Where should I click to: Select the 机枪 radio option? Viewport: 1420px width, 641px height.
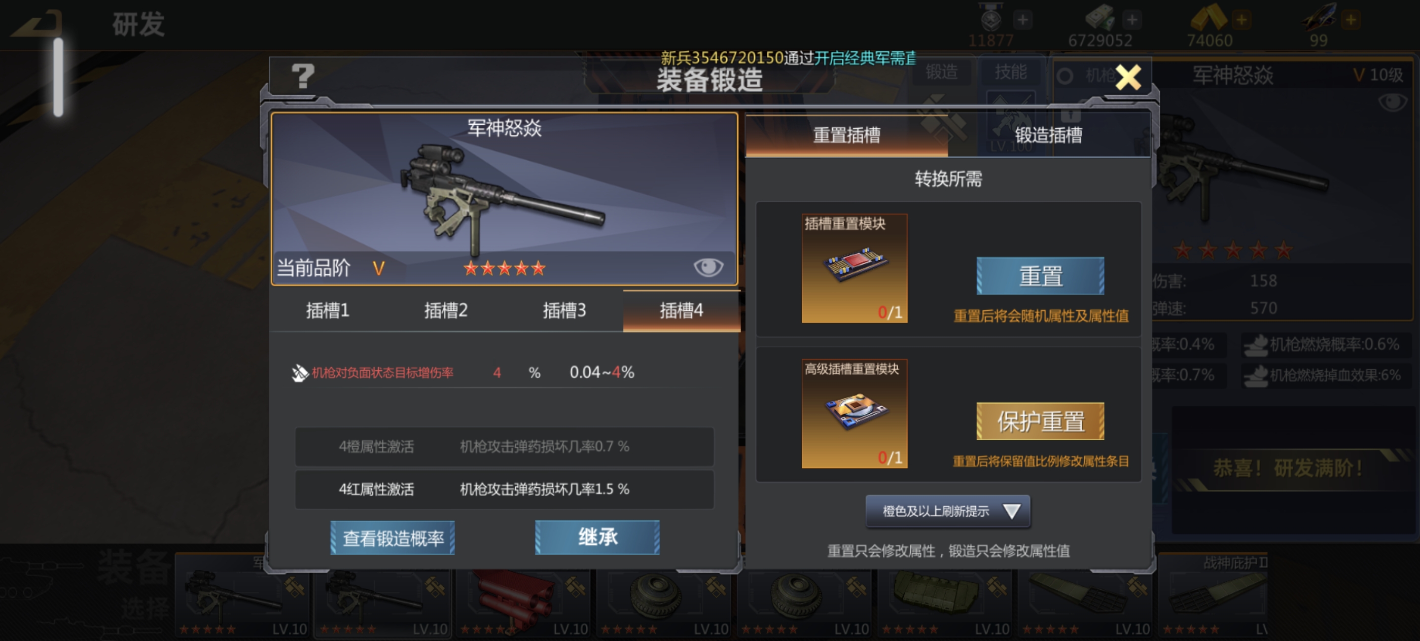click(1065, 76)
